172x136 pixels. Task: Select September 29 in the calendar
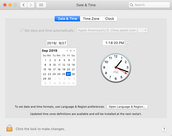45,79
